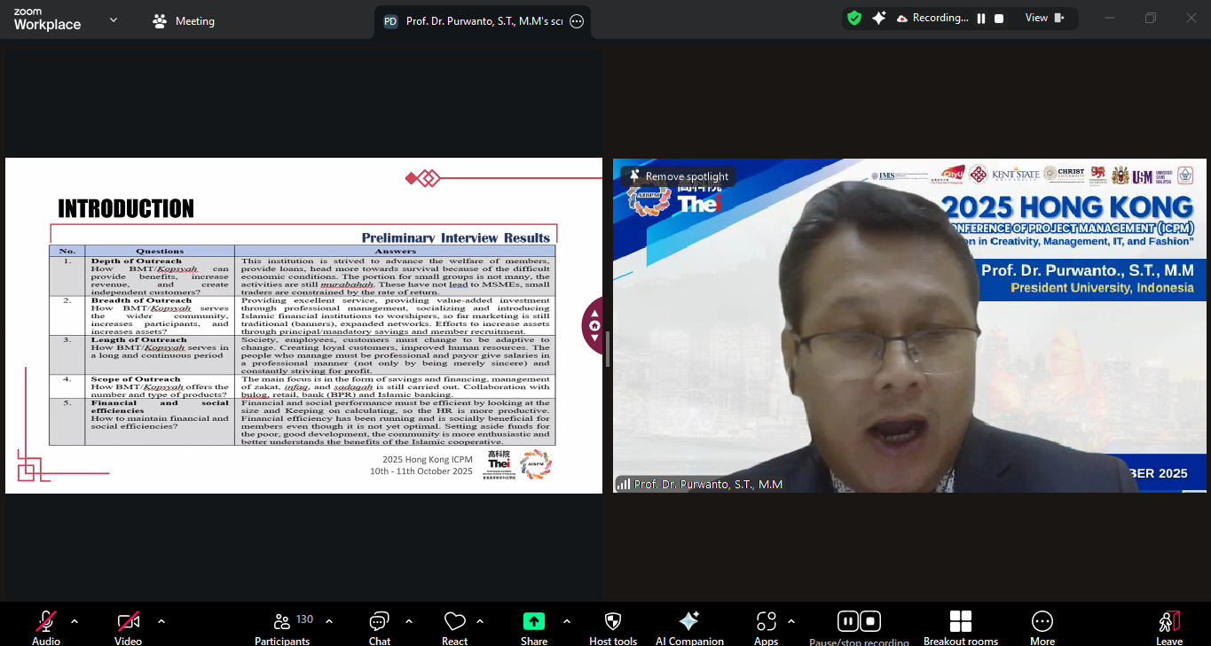Pause the recording in the top bar
Image resolution: width=1211 pixels, height=646 pixels.
coord(981,19)
